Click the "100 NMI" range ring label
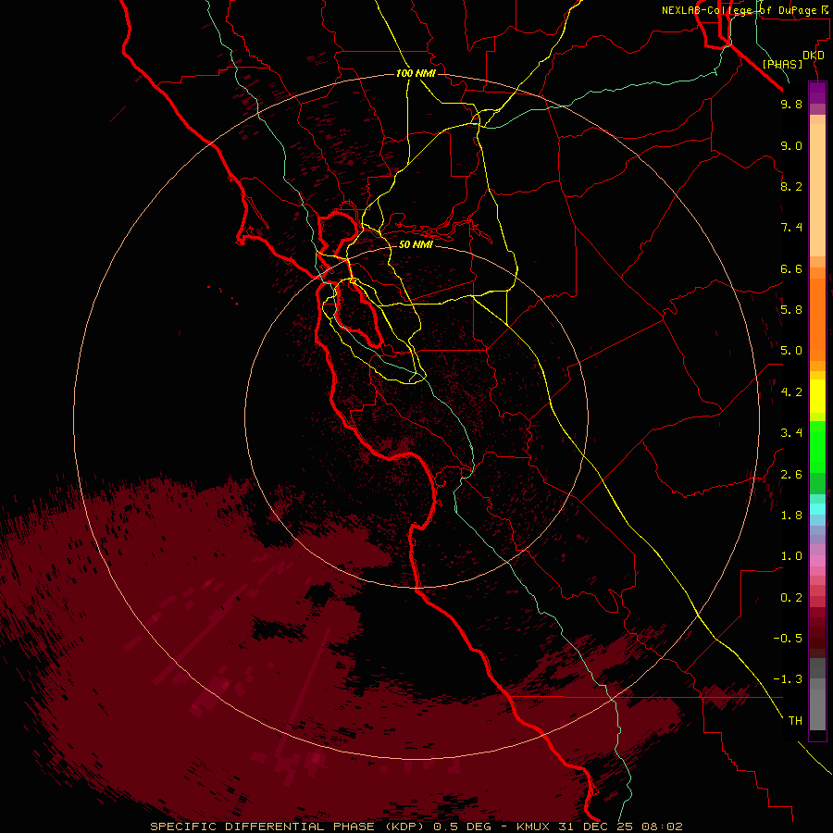 pyautogui.click(x=416, y=73)
